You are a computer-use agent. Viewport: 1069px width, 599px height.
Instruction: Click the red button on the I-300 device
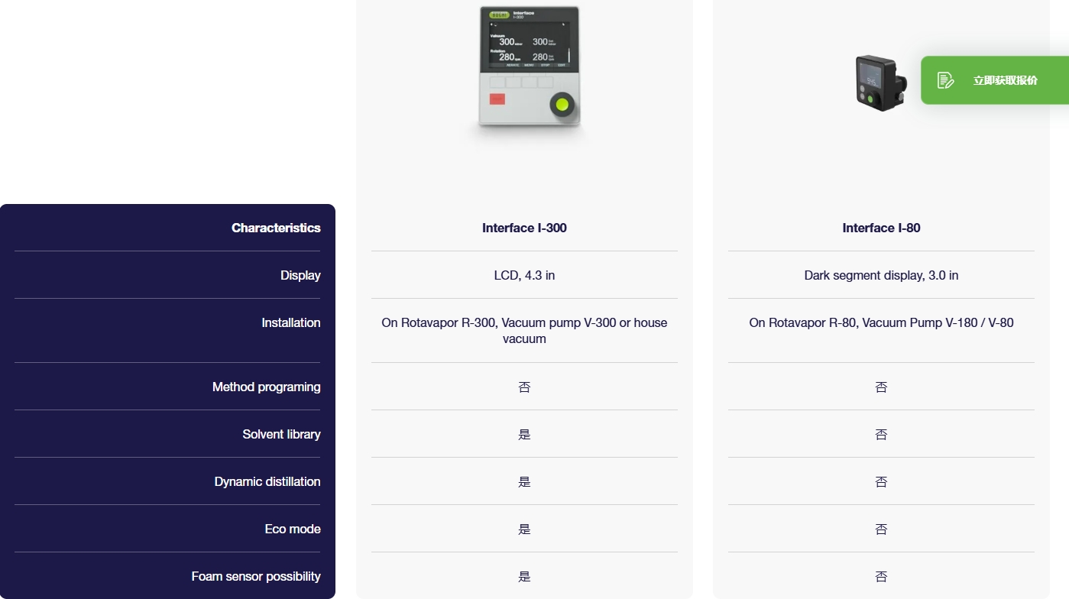coord(497,99)
